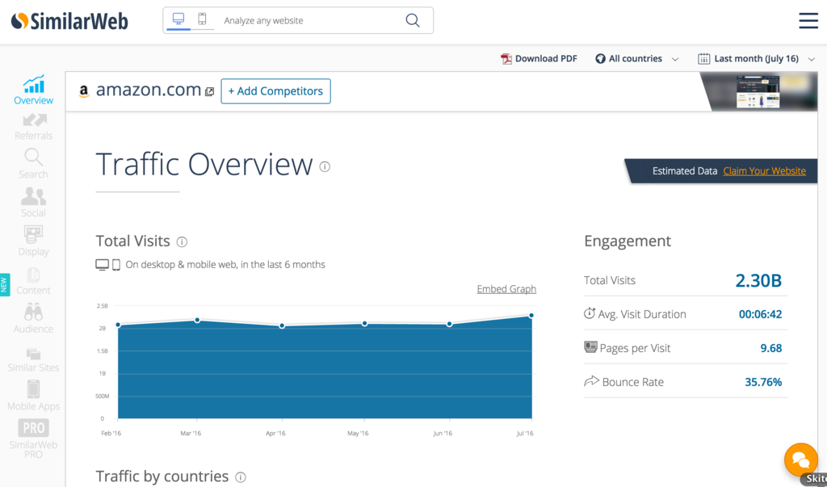Click the Jun '16 data point on graph
This screenshot has height=487, width=827.
pos(449,324)
